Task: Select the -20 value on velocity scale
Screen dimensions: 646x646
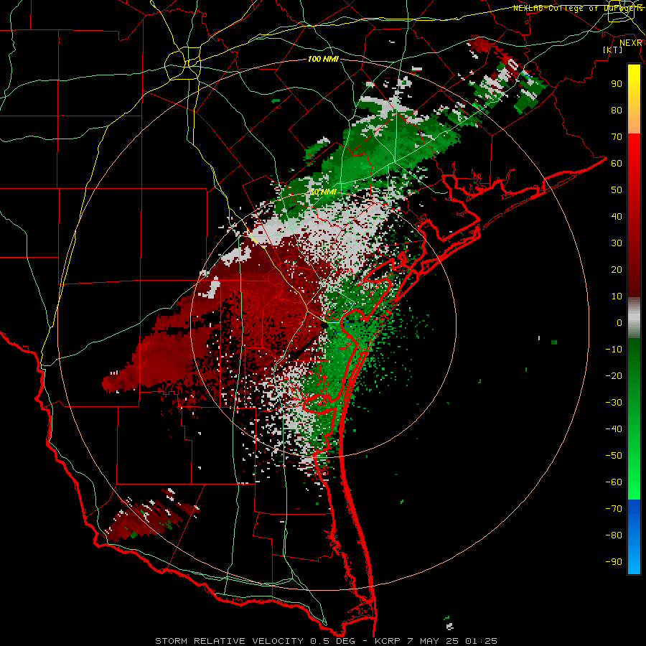Action: pyautogui.click(x=614, y=376)
